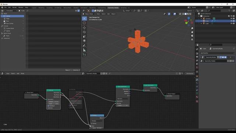The height and width of the screenshot is (133, 236).
Task: Expand the Light item in outliner
Action: [201, 24]
